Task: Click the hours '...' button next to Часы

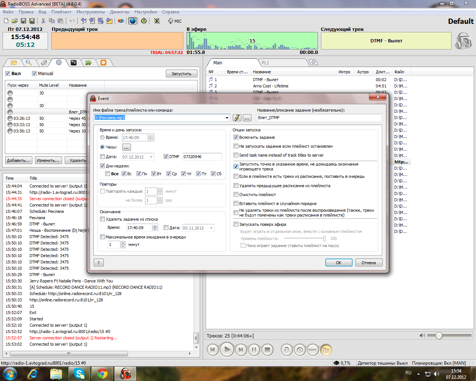Action: tap(126, 147)
